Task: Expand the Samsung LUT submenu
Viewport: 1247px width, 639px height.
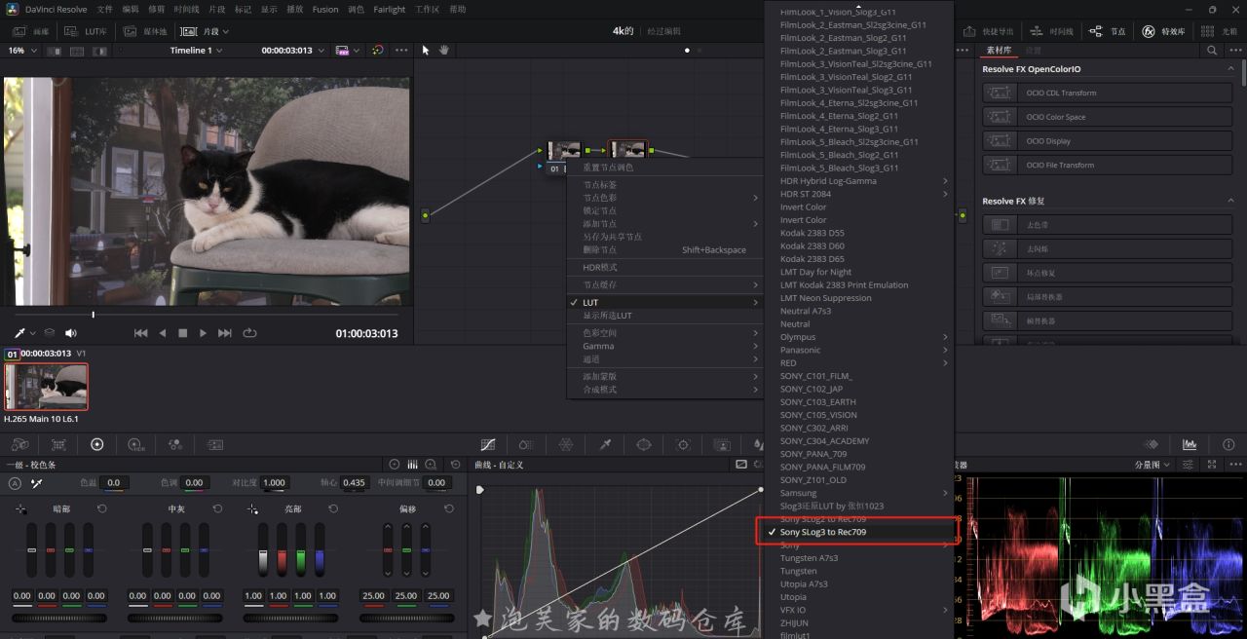Action: tap(864, 493)
